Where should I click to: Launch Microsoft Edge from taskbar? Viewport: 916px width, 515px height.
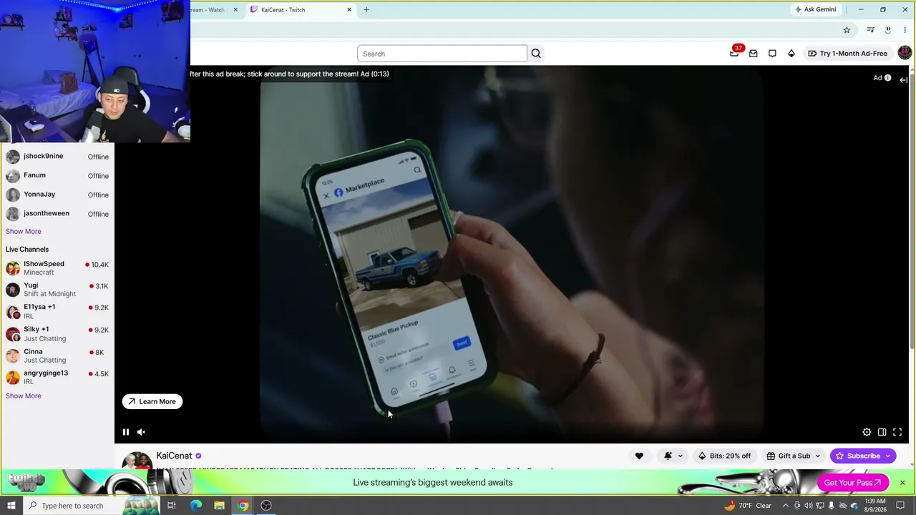click(196, 506)
